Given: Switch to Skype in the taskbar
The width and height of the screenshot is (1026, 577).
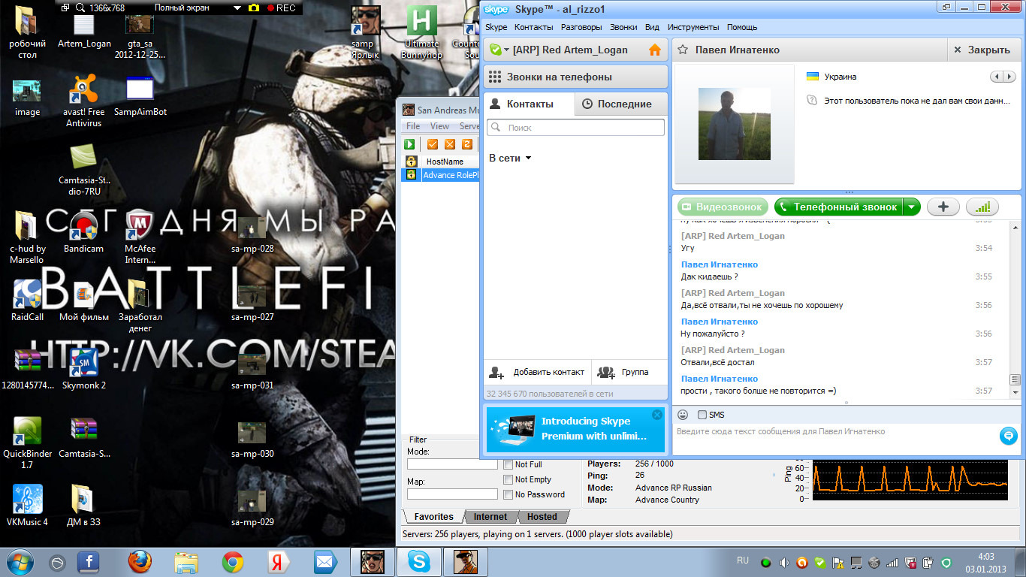Looking at the screenshot, I should coord(418,562).
